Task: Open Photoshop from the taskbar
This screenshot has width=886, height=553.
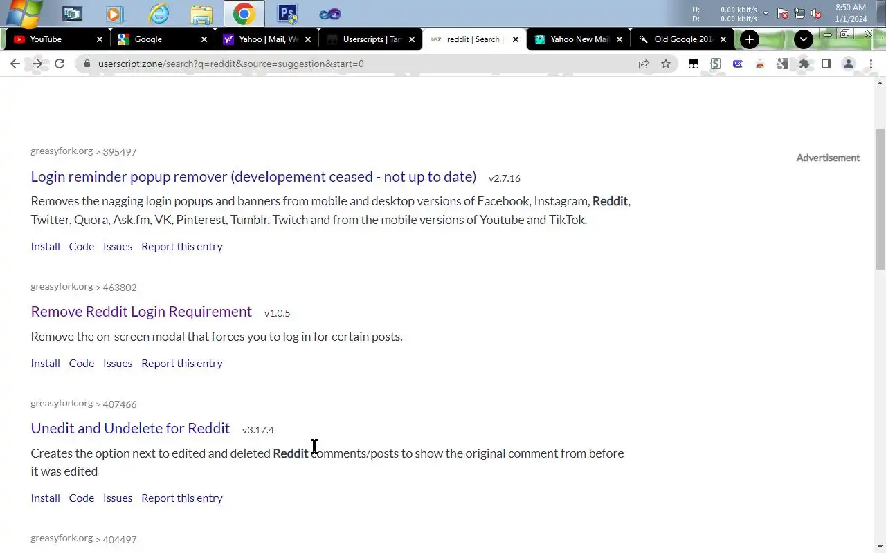Action: (287, 13)
